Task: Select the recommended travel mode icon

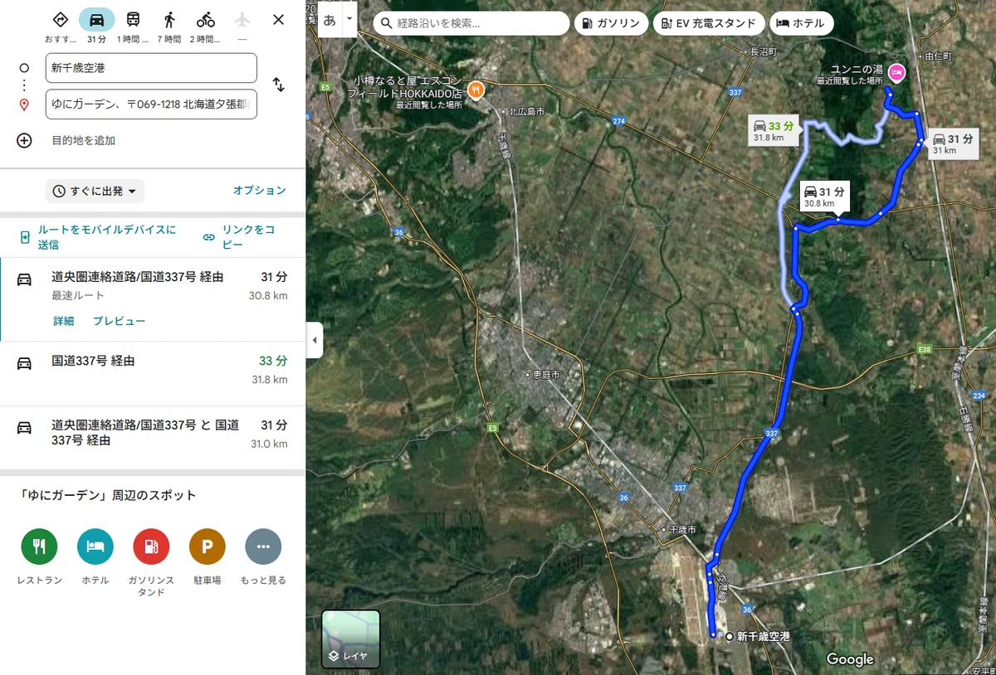Action: tap(60, 20)
